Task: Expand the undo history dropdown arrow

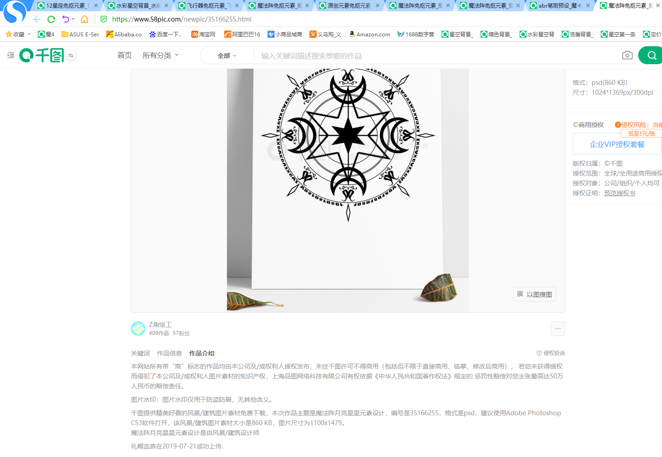Action: click(x=73, y=19)
